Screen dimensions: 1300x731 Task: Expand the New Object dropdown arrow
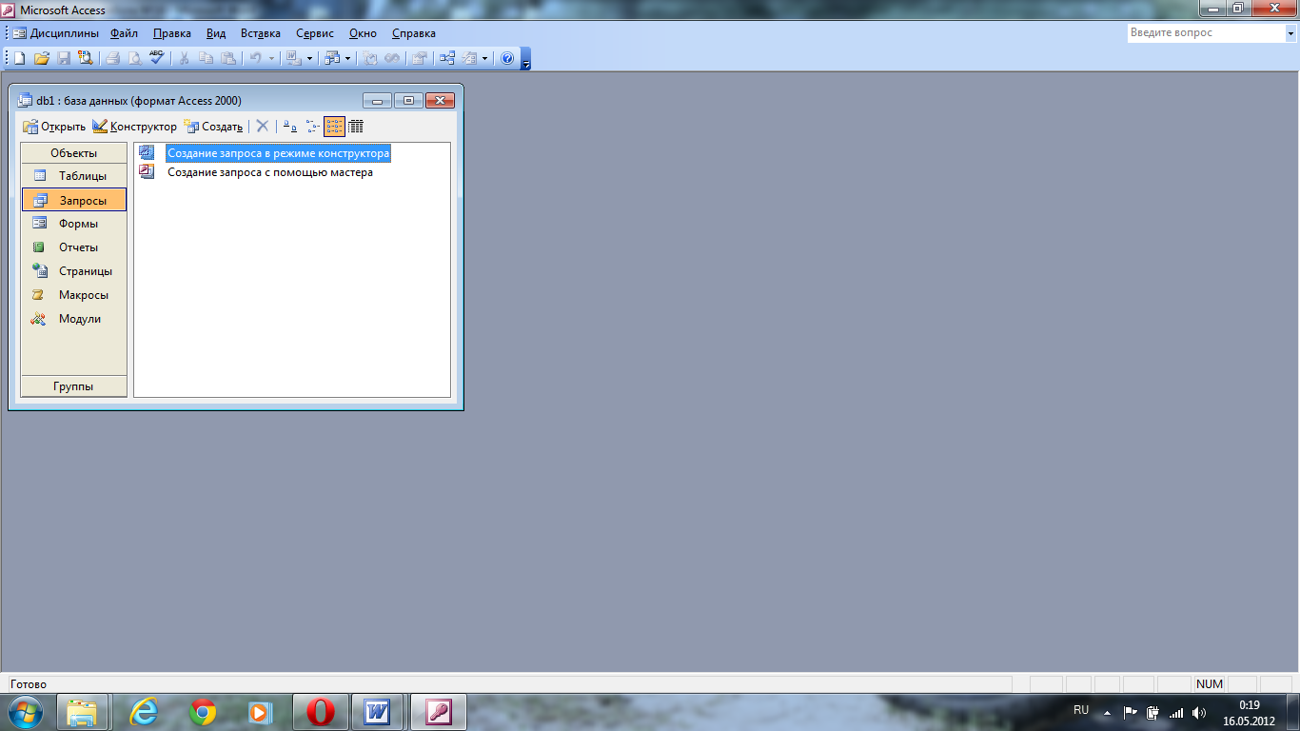(484, 58)
